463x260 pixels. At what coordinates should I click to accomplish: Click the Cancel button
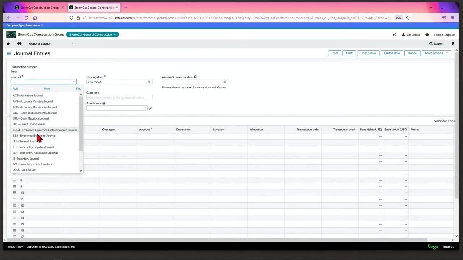412,53
